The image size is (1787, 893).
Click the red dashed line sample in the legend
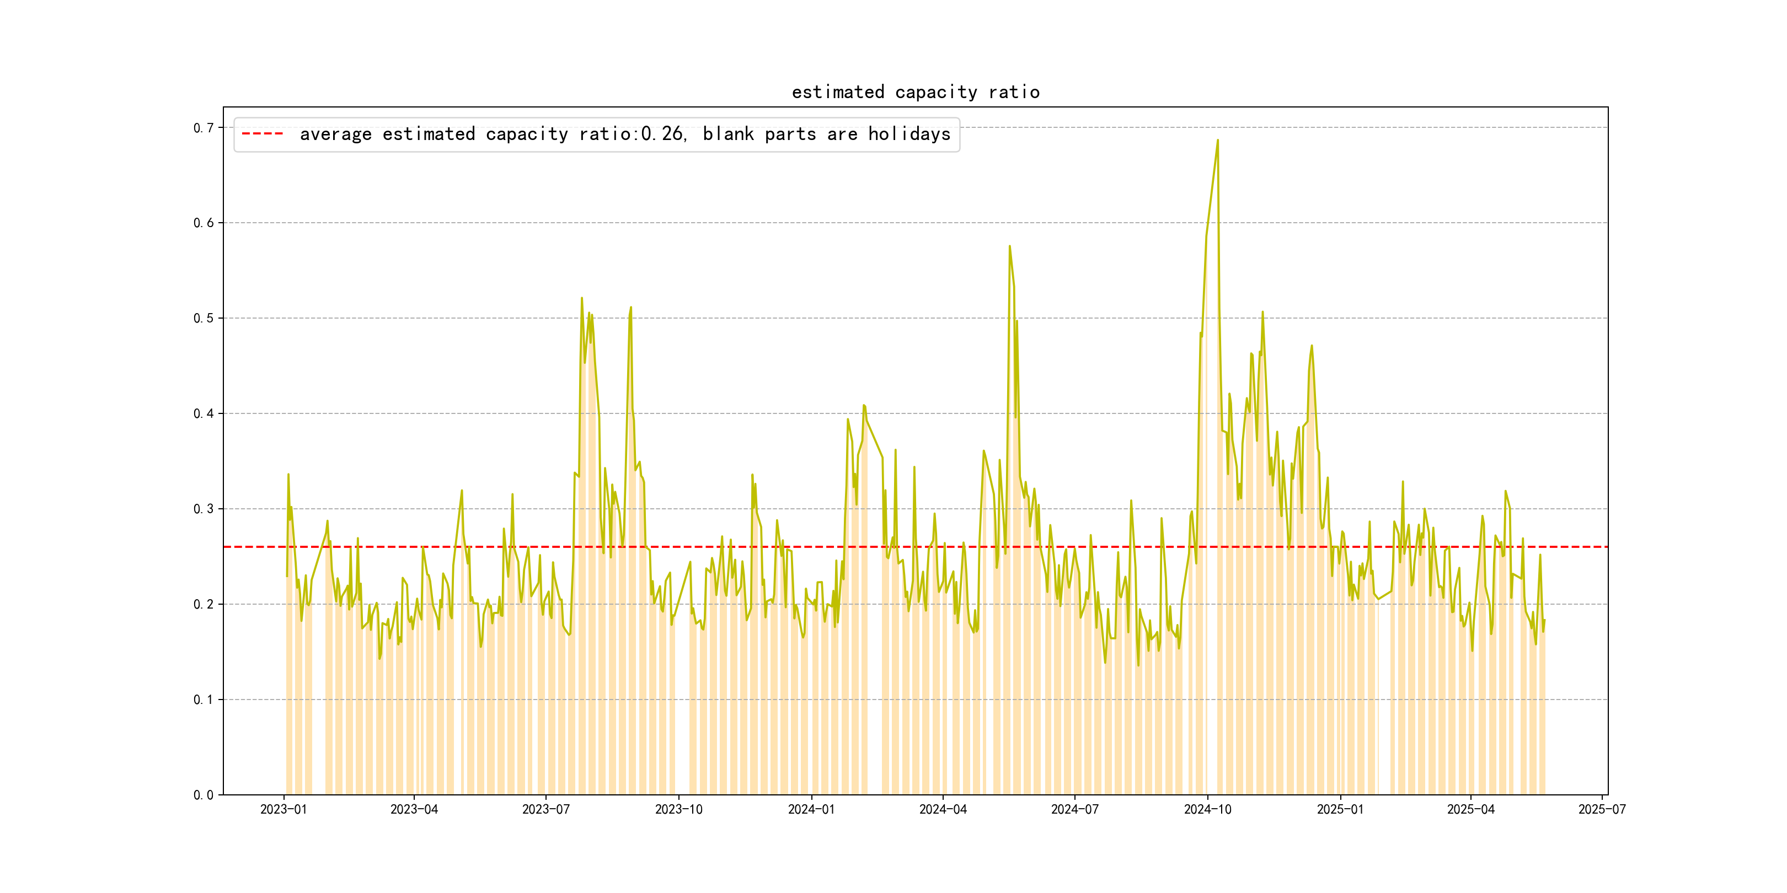point(262,134)
